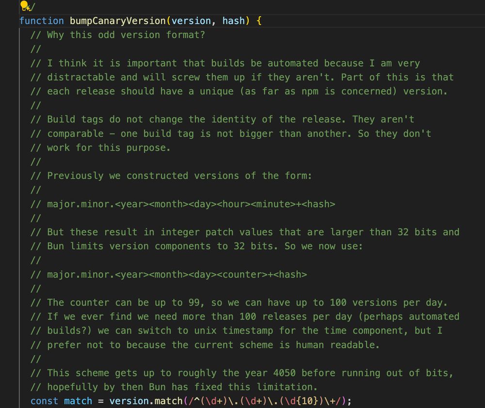Click the 'function' keyword
The height and width of the screenshot is (408, 485).
pos(42,21)
